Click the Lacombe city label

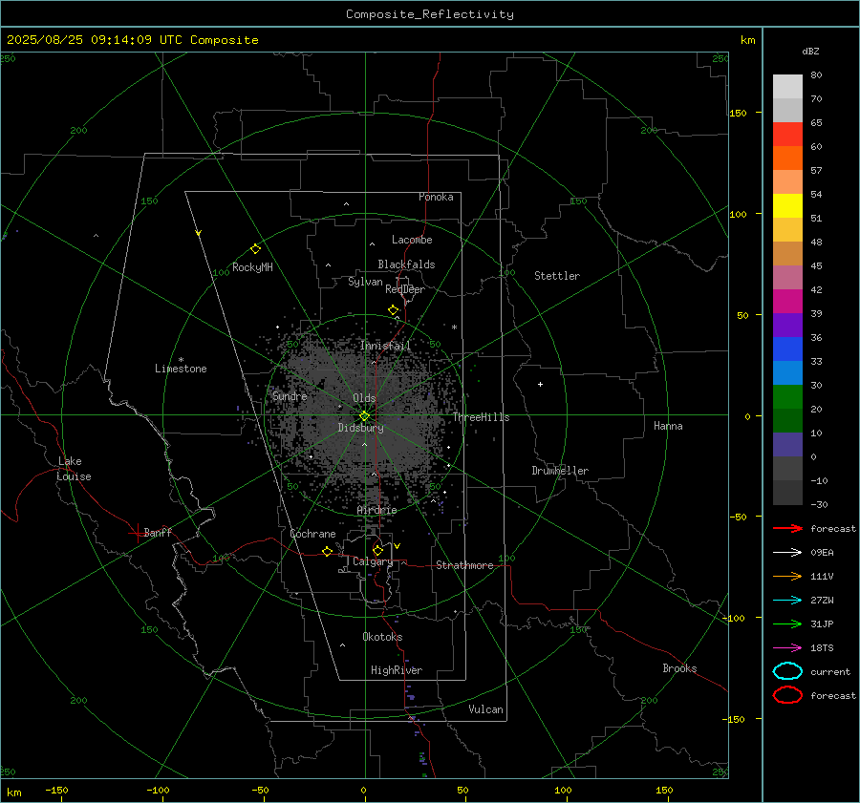pyautogui.click(x=412, y=240)
